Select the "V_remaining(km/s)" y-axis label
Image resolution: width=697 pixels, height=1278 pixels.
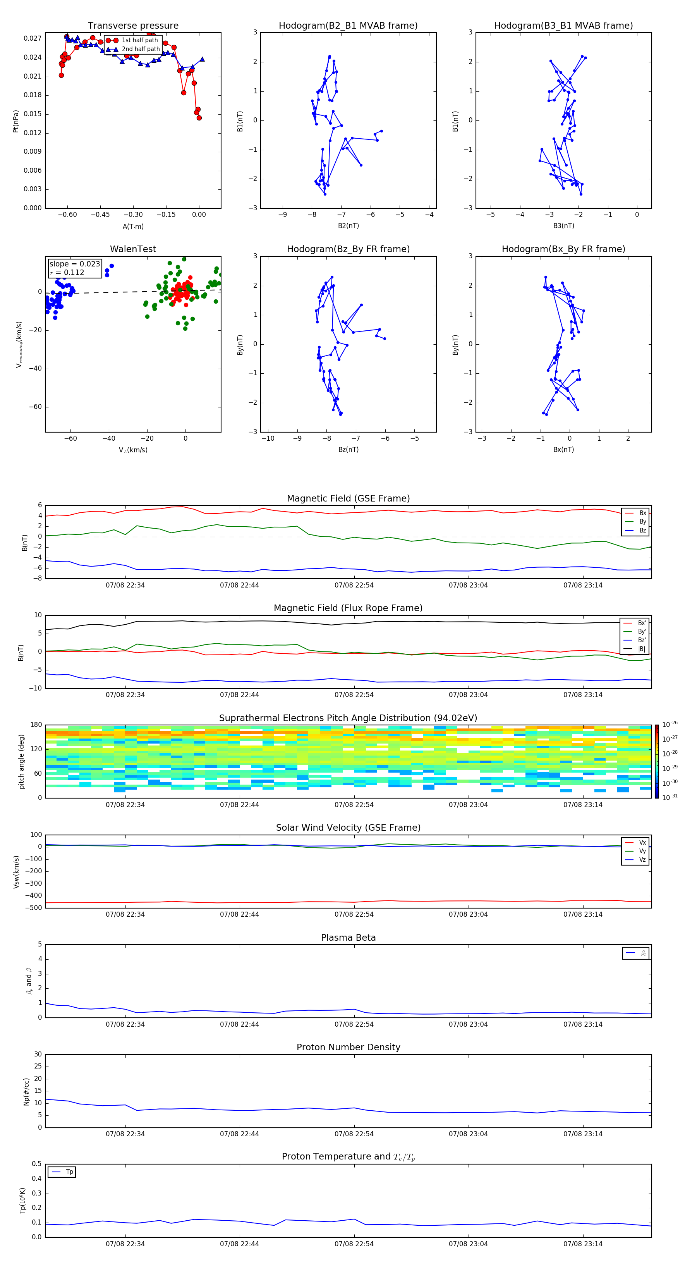pos(19,344)
